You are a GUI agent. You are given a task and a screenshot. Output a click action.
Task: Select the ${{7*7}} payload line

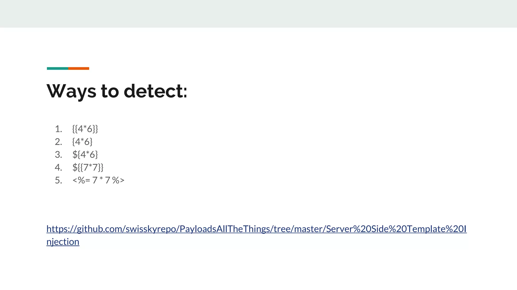coord(88,167)
